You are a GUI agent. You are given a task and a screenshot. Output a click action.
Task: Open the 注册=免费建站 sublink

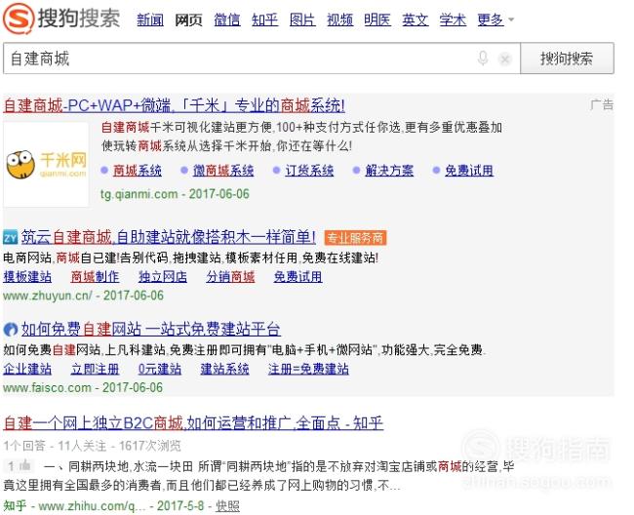tap(308, 369)
